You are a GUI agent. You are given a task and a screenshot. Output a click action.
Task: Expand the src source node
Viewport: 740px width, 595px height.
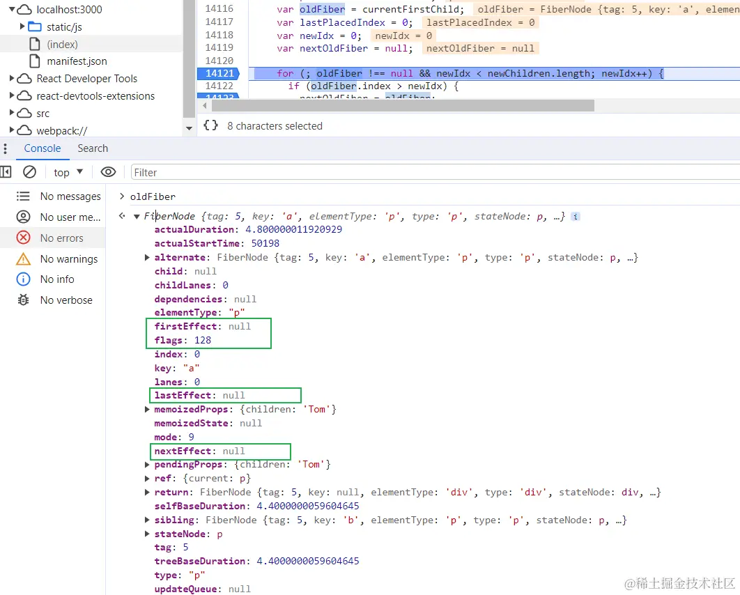pyautogui.click(x=12, y=113)
